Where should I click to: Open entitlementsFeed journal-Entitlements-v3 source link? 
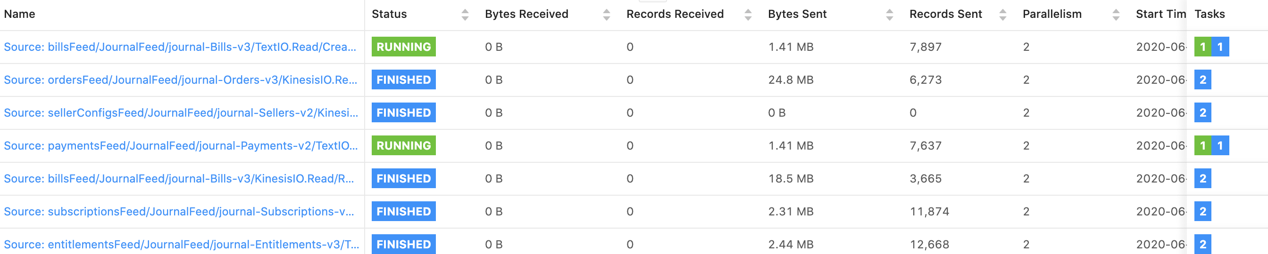tap(181, 244)
